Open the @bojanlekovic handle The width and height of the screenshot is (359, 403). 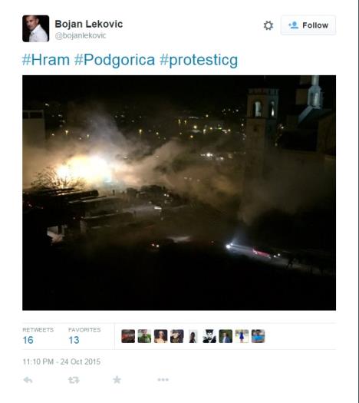pyautogui.click(x=80, y=35)
